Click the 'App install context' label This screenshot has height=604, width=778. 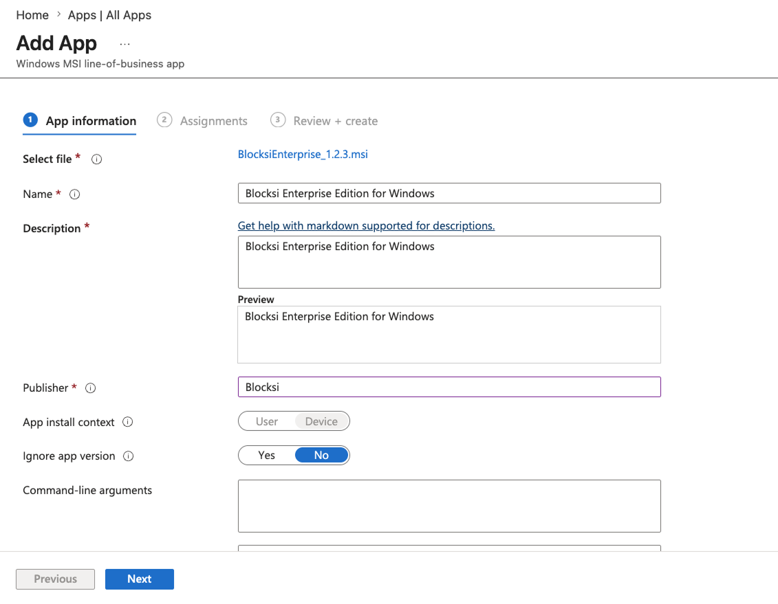[69, 422]
